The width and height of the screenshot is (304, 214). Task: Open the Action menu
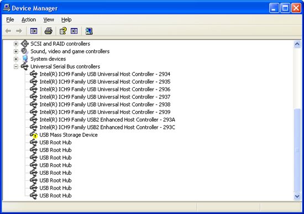[29, 20]
